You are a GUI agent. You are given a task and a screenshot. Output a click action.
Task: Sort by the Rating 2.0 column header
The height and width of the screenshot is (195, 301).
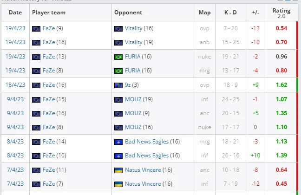click(281, 13)
